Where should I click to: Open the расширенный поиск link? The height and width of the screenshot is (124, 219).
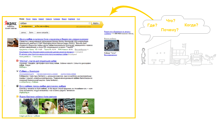84,26
